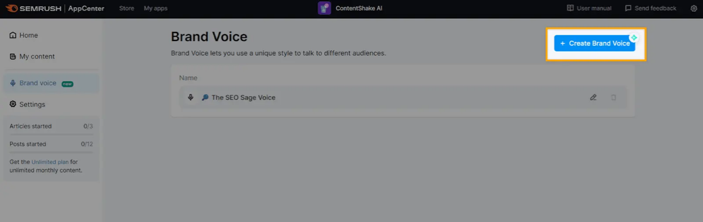Click the Semrush flame logo
The image size is (703, 222).
12,8
